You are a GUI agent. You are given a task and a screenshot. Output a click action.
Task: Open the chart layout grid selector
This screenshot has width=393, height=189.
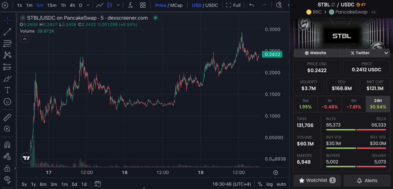click(143, 5)
